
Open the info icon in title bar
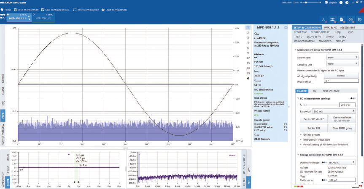pos(341,3)
